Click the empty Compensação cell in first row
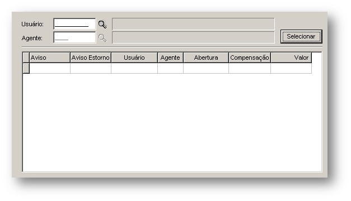Screen dimensions: 351x201 (x=250, y=68)
